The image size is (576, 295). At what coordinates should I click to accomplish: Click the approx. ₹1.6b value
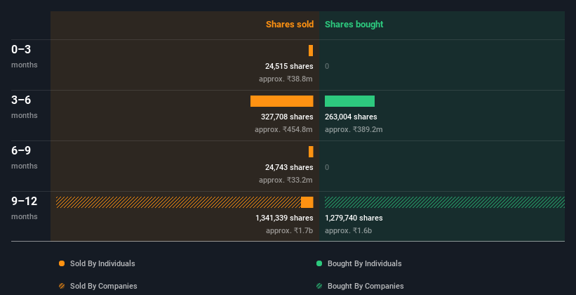348,230
